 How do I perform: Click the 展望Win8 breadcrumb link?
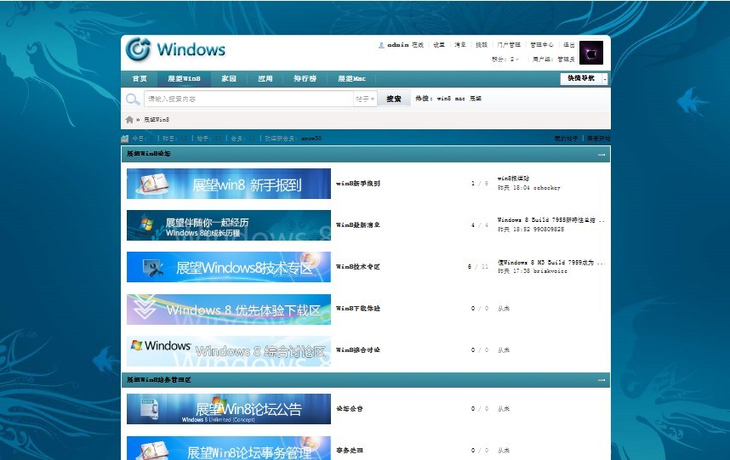(x=157, y=120)
